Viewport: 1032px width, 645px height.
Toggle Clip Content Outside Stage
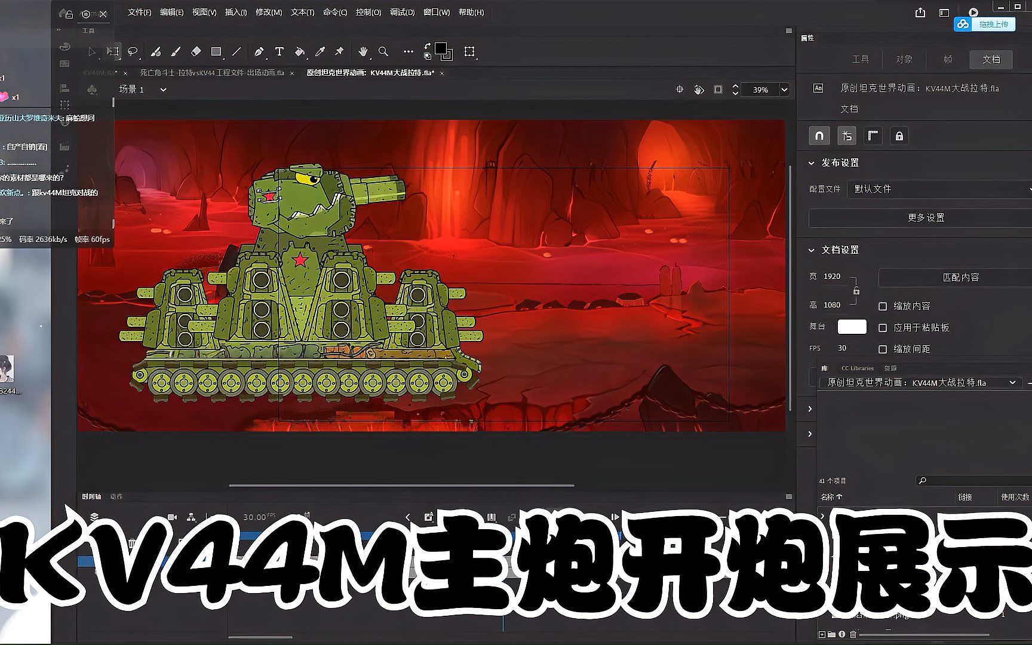718,90
